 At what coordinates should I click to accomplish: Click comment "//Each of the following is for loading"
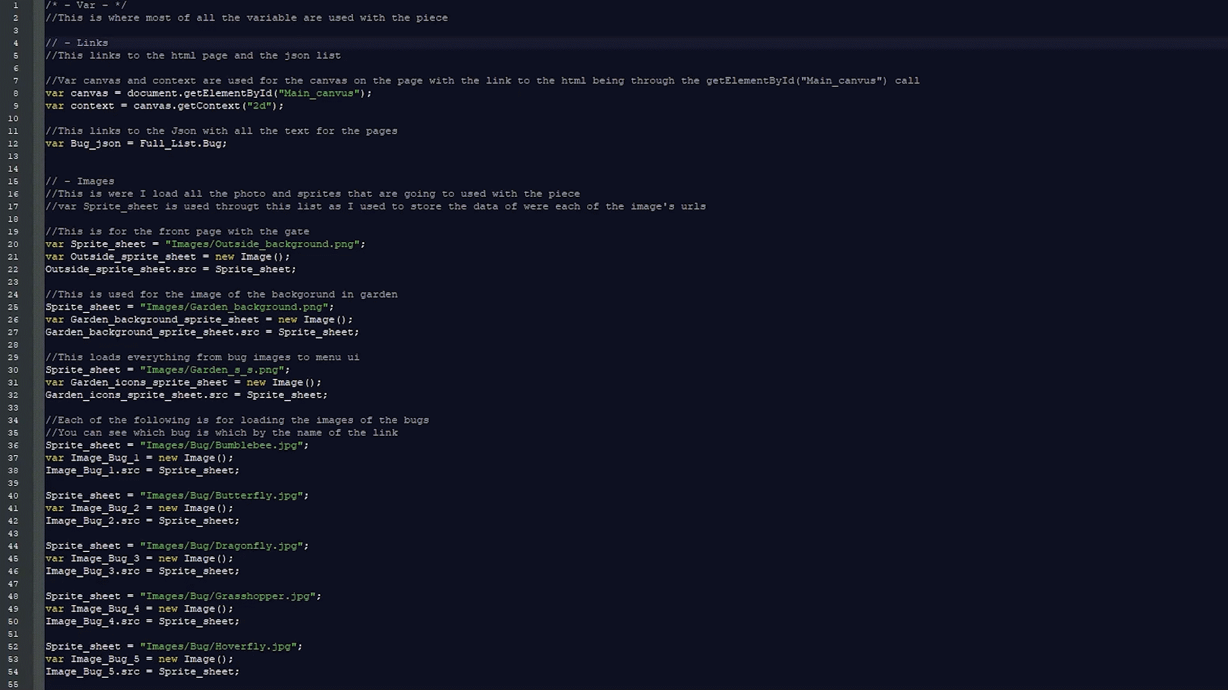click(237, 420)
